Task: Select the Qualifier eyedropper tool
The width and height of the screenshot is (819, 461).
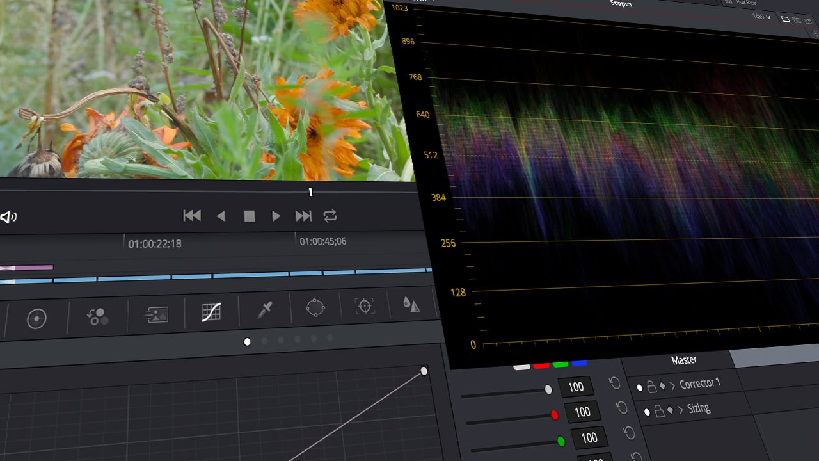Action: click(x=264, y=310)
